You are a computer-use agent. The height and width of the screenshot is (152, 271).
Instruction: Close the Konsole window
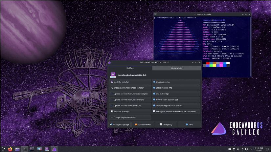250,14
